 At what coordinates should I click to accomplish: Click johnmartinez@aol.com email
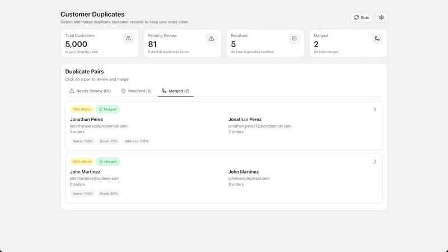[249, 178]
